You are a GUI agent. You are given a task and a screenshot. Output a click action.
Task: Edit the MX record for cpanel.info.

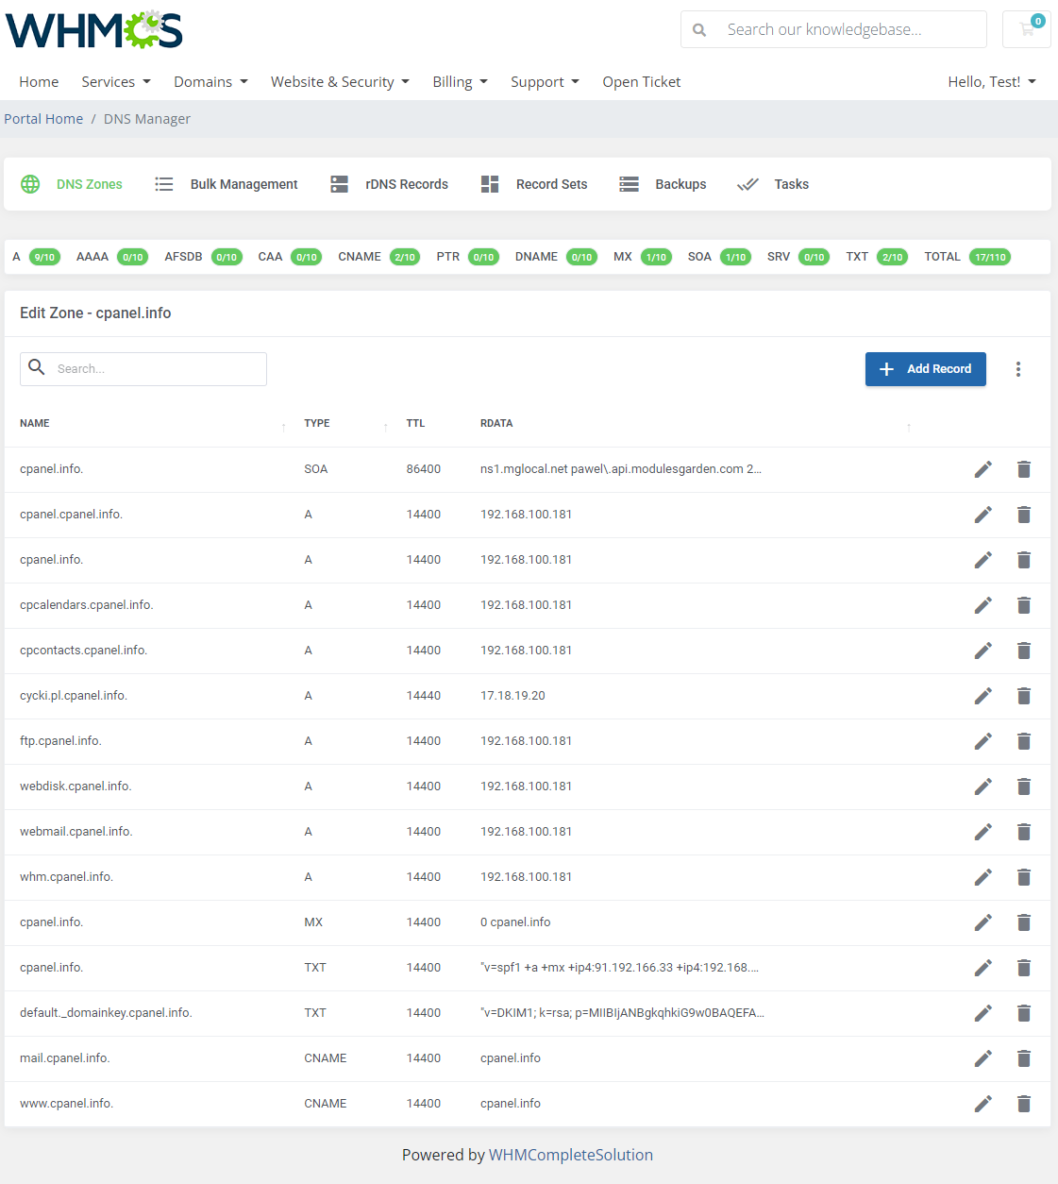tap(983, 922)
